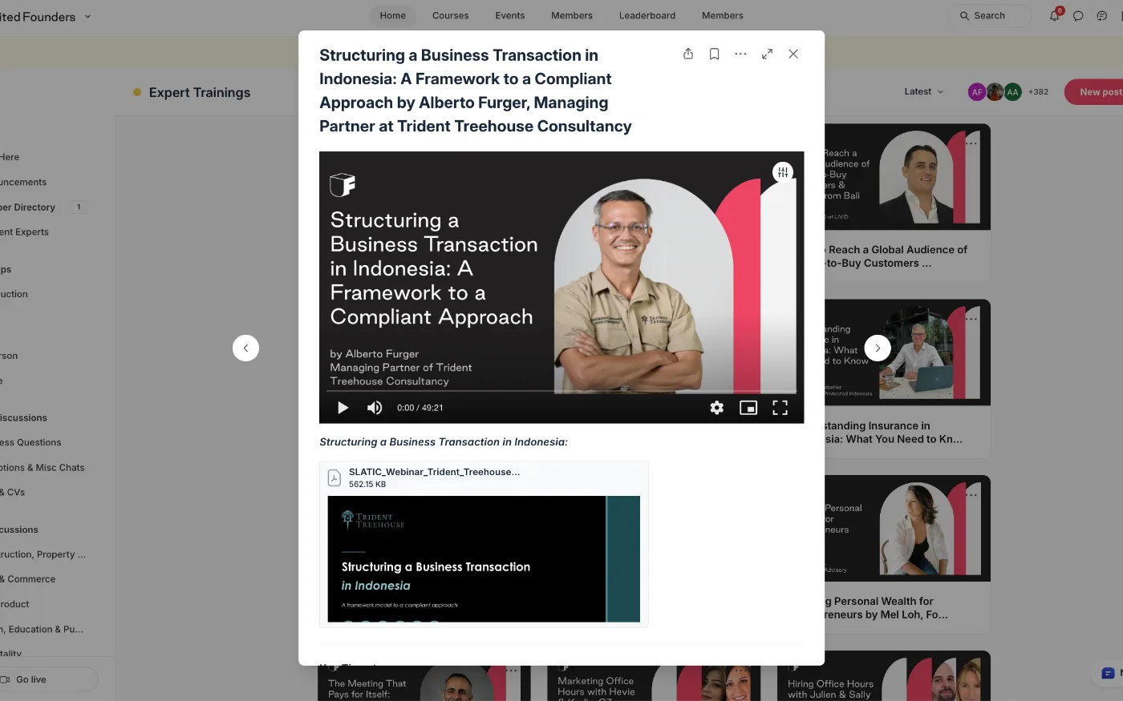The height and width of the screenshot is (701, 1123).
Task: Seek within the video progress bar
Action: coord(561,391)
